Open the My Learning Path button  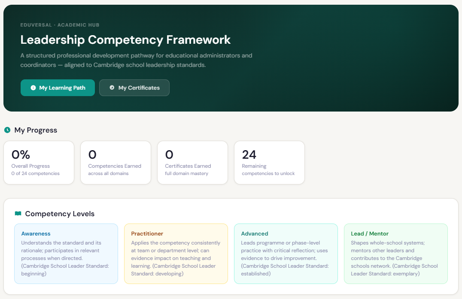[x=58, y=88]
